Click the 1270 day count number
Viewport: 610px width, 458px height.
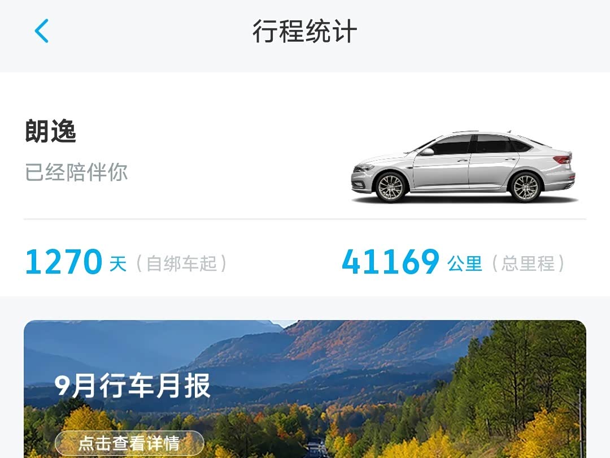pos(63,262)
